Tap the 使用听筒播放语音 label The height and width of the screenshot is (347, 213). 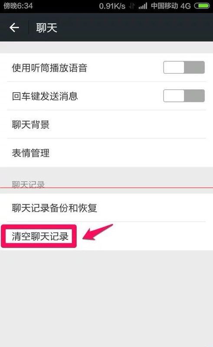[x=49, y=68]
